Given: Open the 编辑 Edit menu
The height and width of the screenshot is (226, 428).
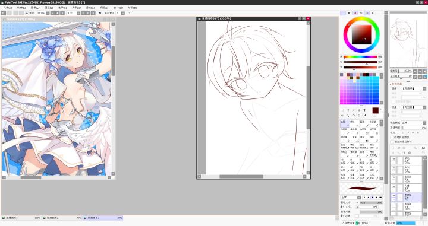Looking at the screenshot, I should 21,7.
